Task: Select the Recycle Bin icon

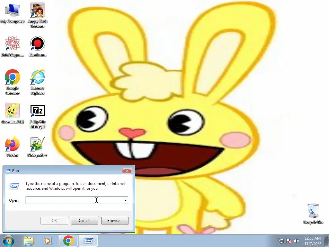Action: tap(313, 214)
